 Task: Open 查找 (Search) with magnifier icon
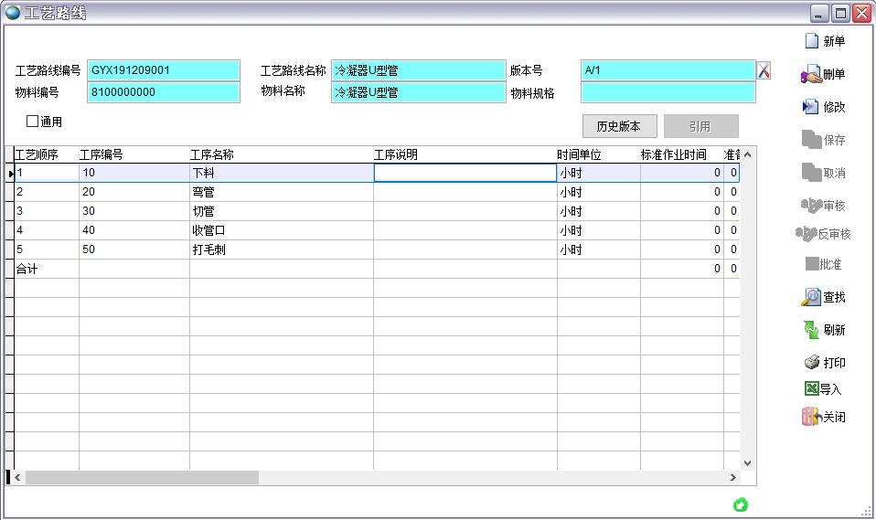point(811,297)
